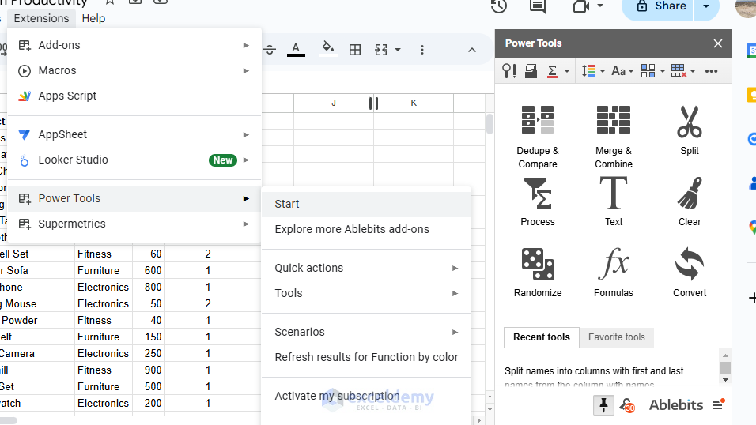Open Apps Script

(134, 96)
